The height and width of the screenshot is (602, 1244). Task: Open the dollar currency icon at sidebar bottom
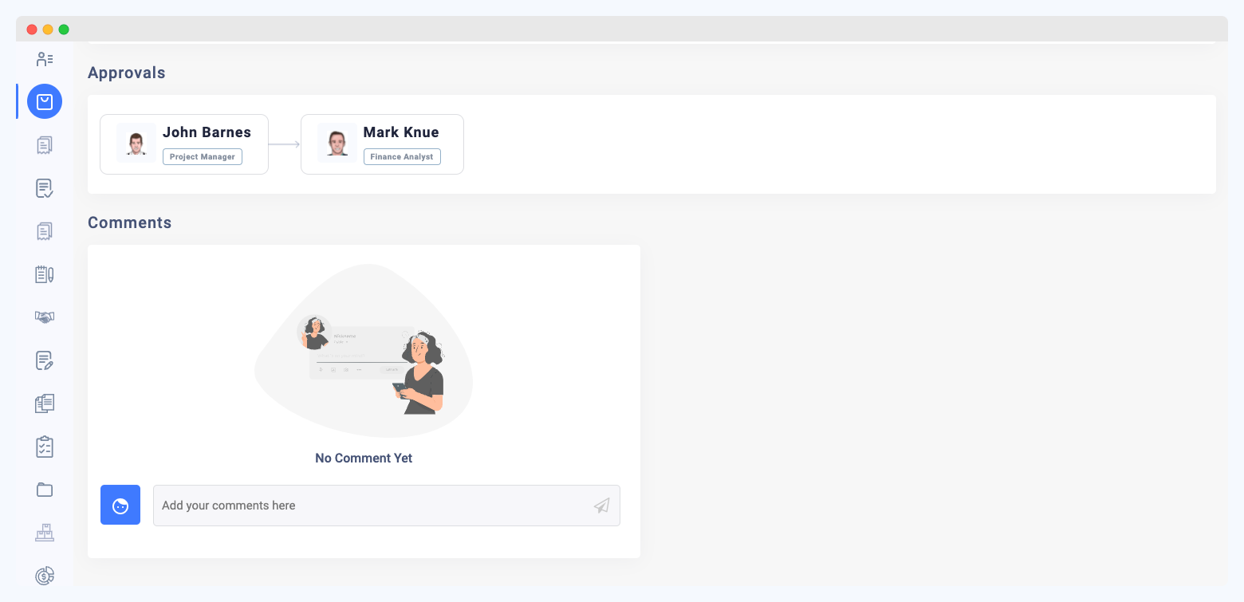(44, 575)
